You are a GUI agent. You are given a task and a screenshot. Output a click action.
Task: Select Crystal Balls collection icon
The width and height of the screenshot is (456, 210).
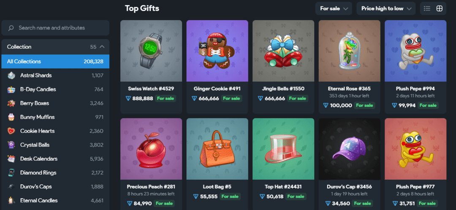click(x=11, y=145)
